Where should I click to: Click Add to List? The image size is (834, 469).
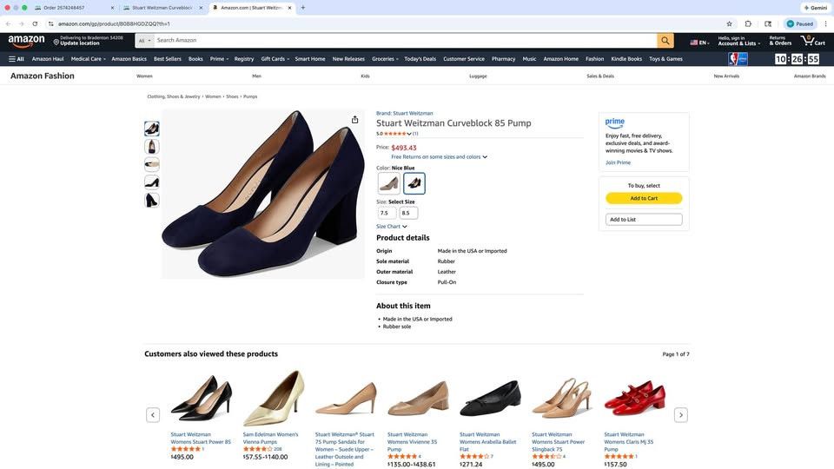(x=644, y=219)
